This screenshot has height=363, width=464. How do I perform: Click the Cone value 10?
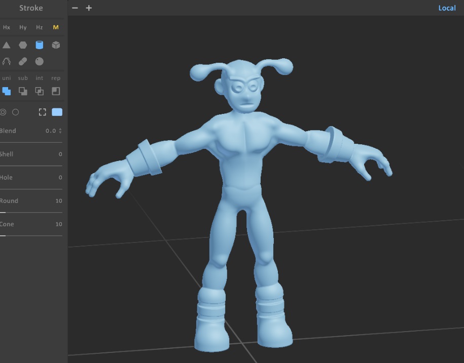tap(59, 224)
